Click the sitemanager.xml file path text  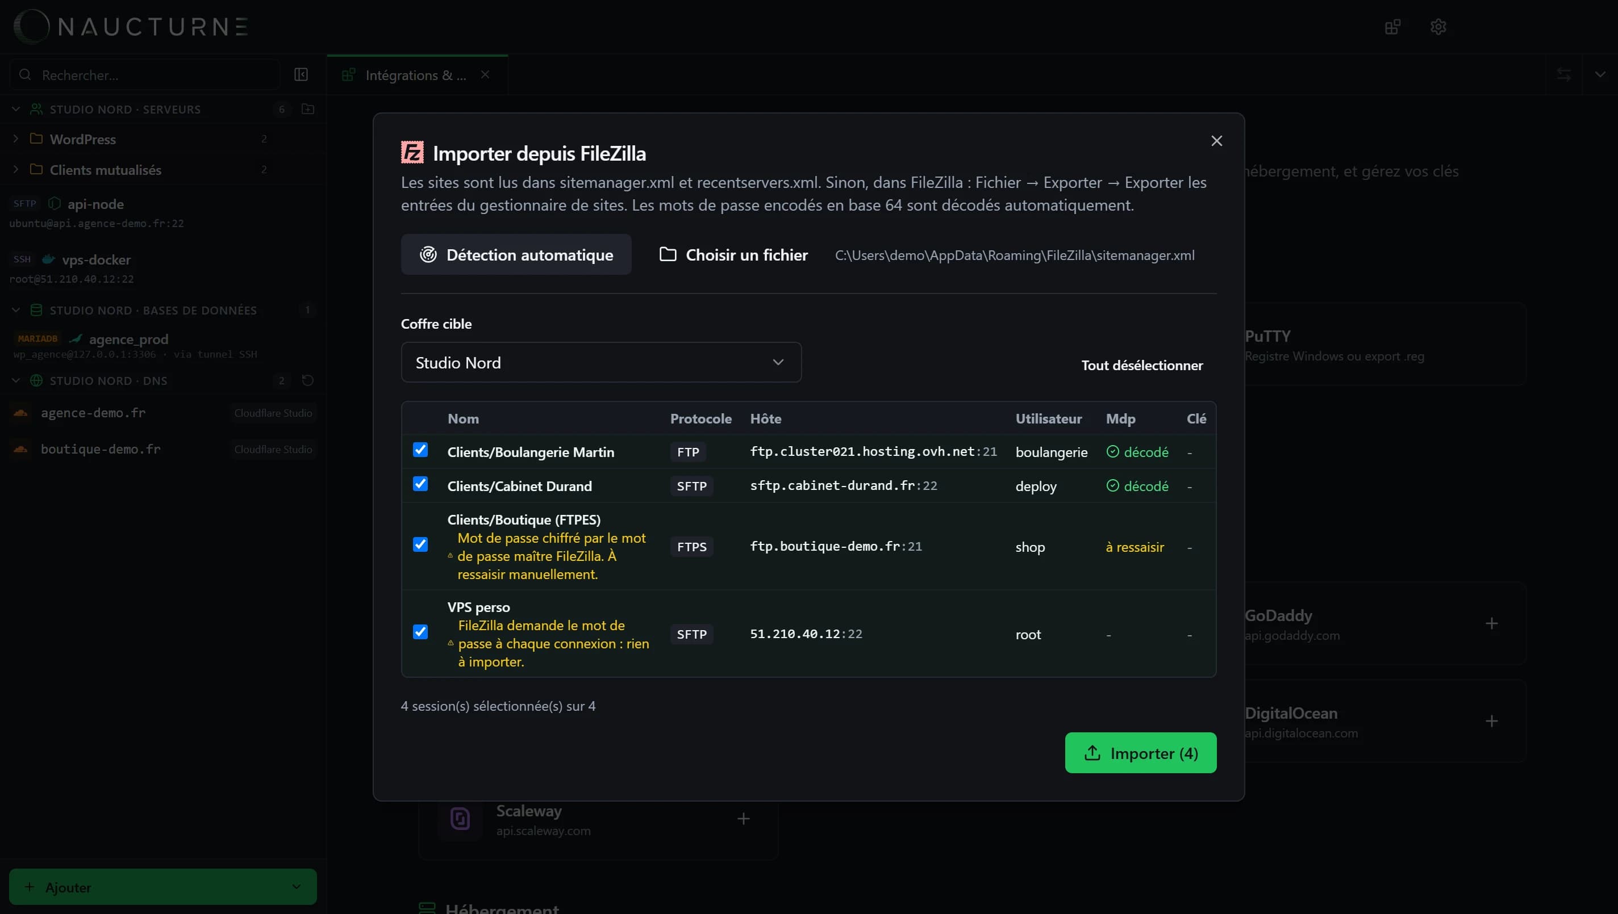coord(1015,255)
